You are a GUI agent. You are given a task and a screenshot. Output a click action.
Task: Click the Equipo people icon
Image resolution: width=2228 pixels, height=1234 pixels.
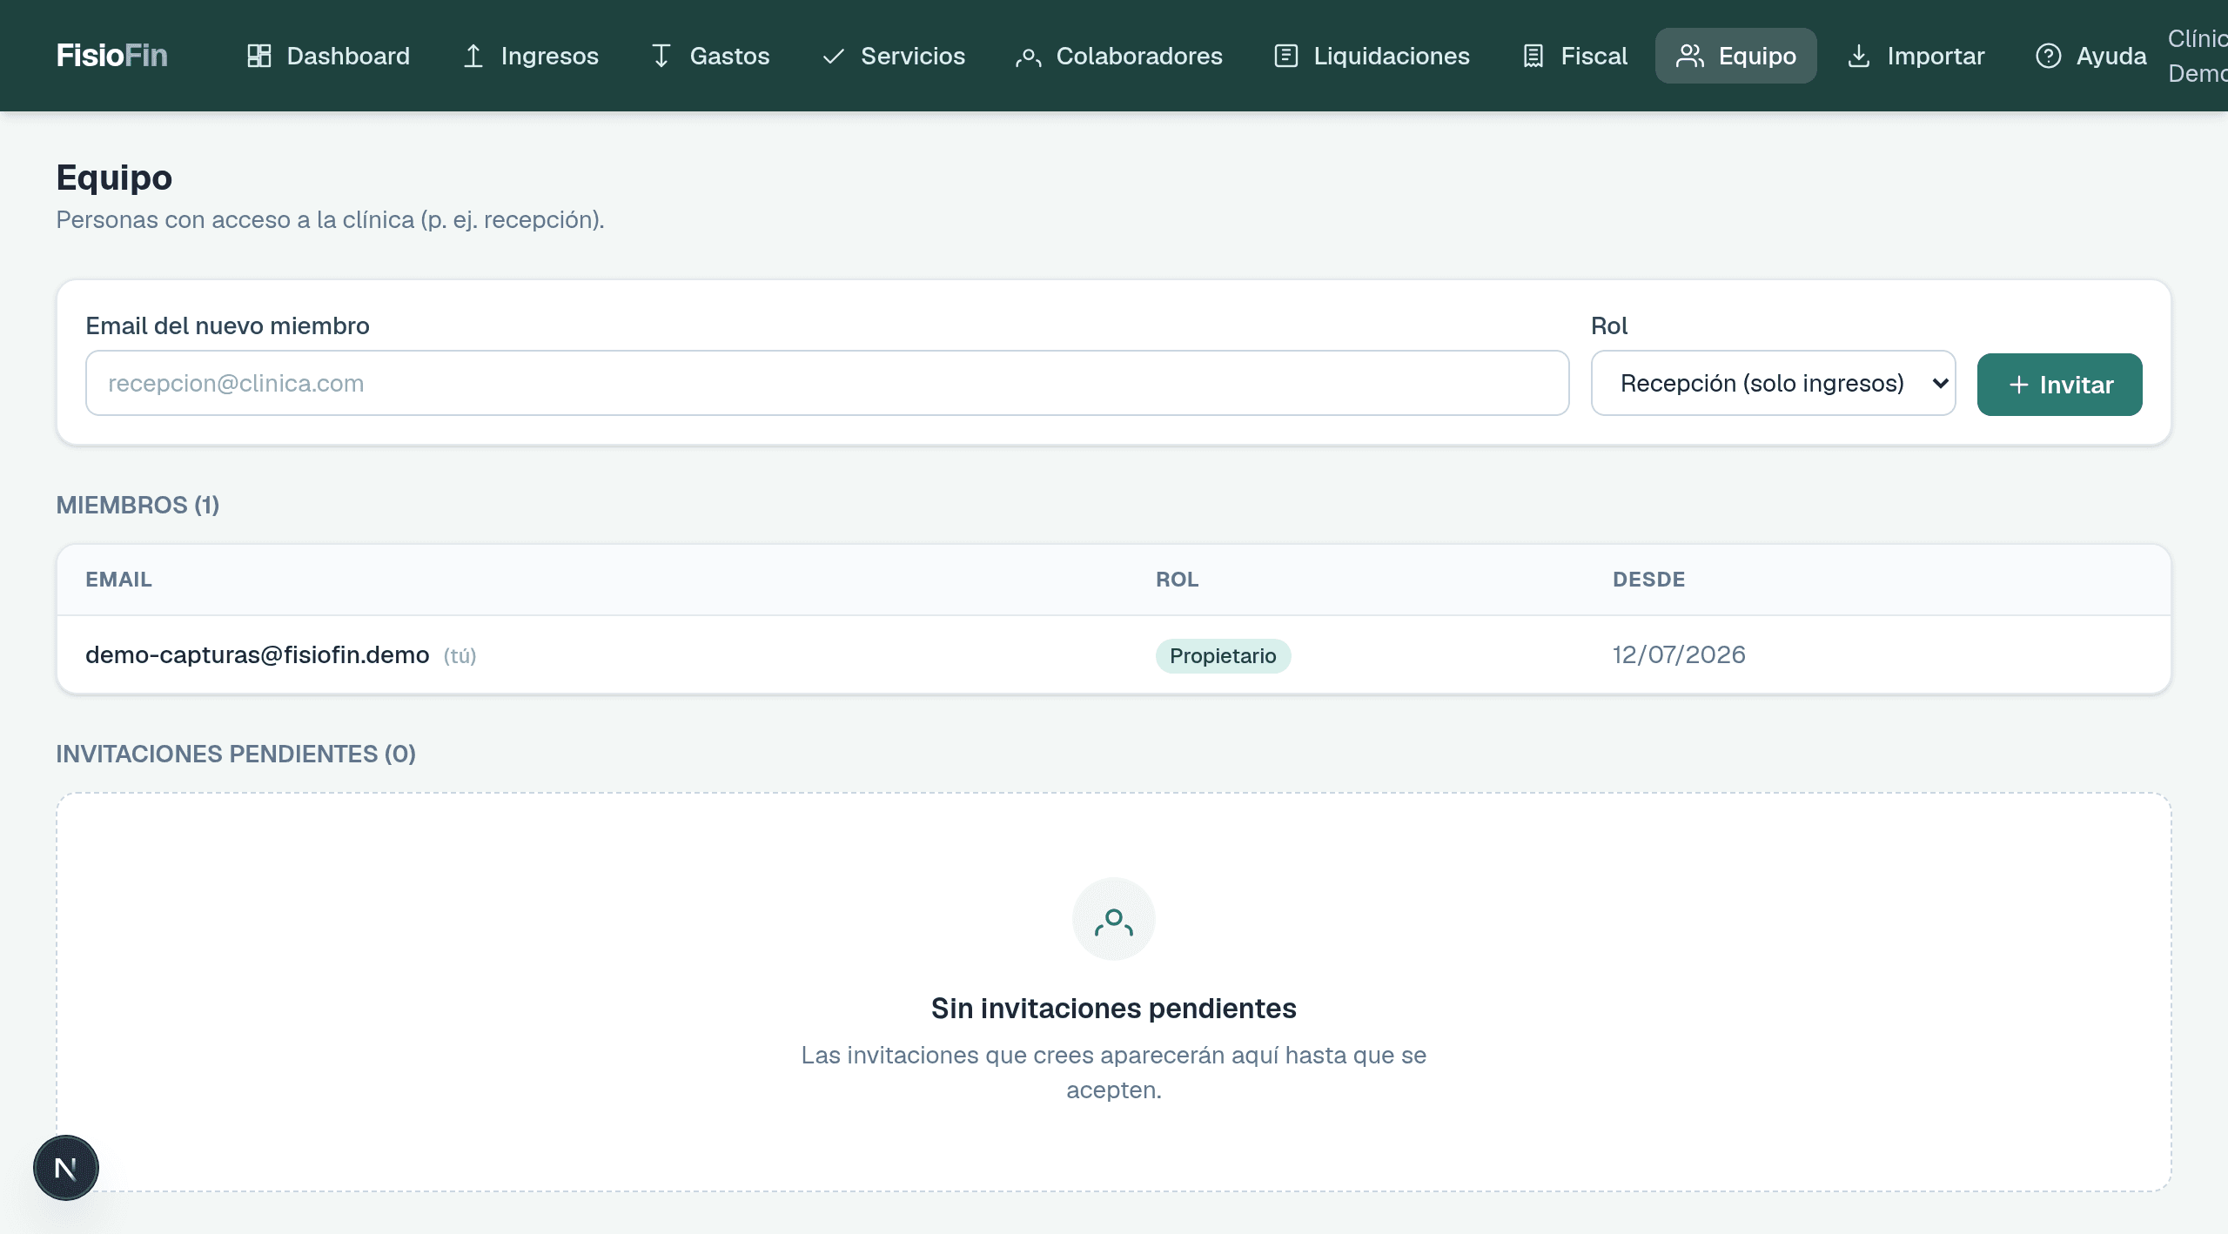(x=1690, y=56)
